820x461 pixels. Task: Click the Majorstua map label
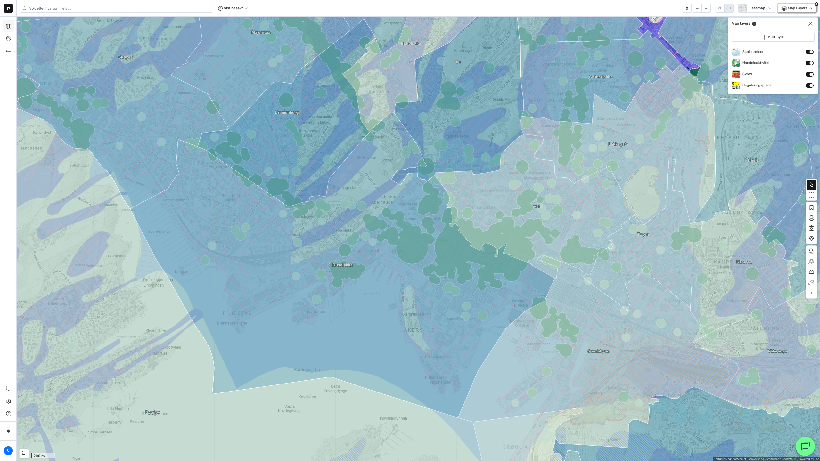tap(261, 32)
